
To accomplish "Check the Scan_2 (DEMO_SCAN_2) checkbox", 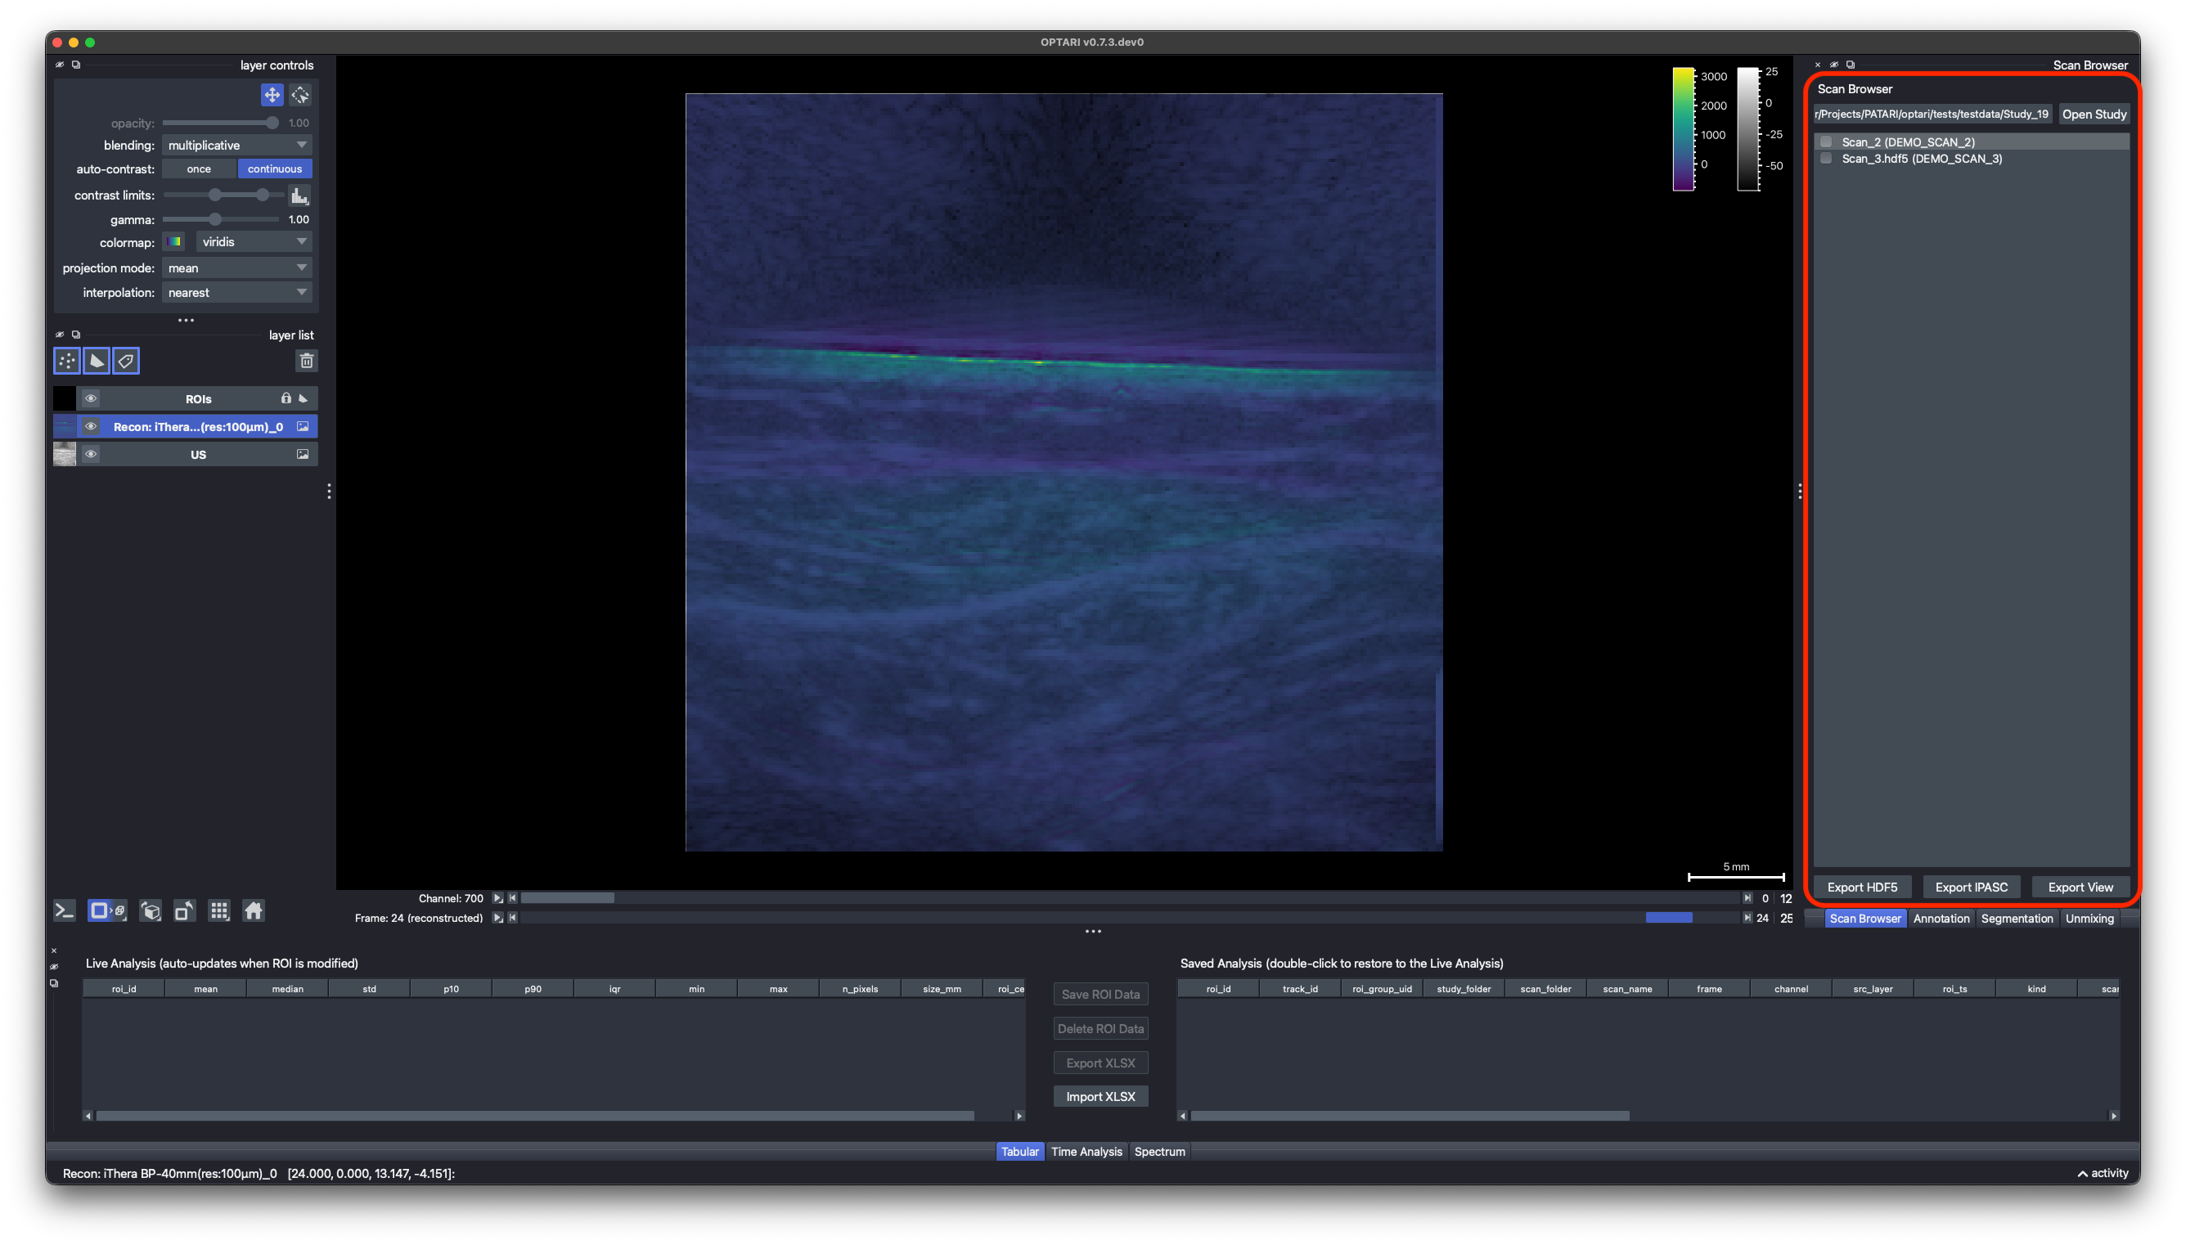I will [x=1827, y=142].
